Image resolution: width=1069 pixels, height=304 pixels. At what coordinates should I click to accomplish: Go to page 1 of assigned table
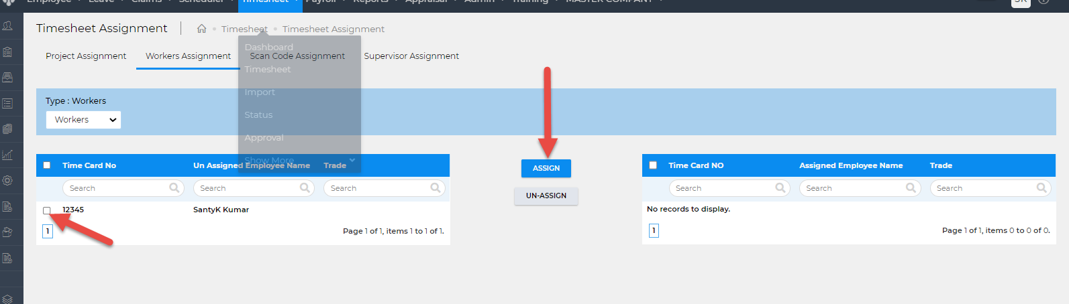[x=654, y=230]
